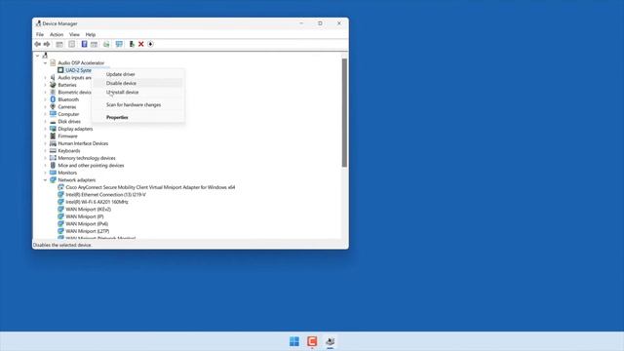Click the UAD-2 System device icon
Viewport: 624px width, 351px height.
(x=60, y=70)
